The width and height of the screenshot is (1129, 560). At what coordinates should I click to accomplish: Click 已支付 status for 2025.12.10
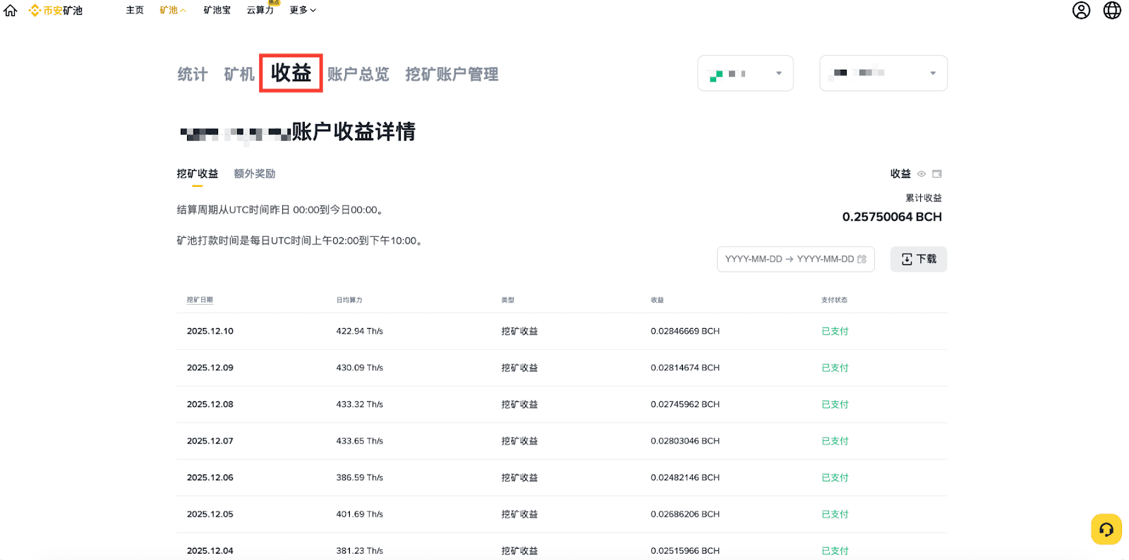click(x=835, y=331)
